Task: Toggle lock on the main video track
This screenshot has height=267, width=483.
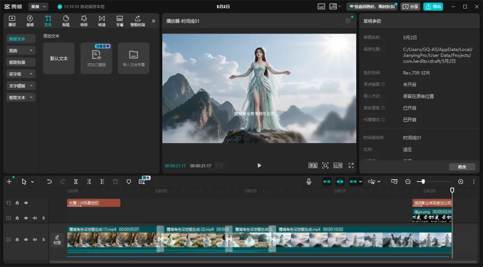Action: [x=17, y=240]
